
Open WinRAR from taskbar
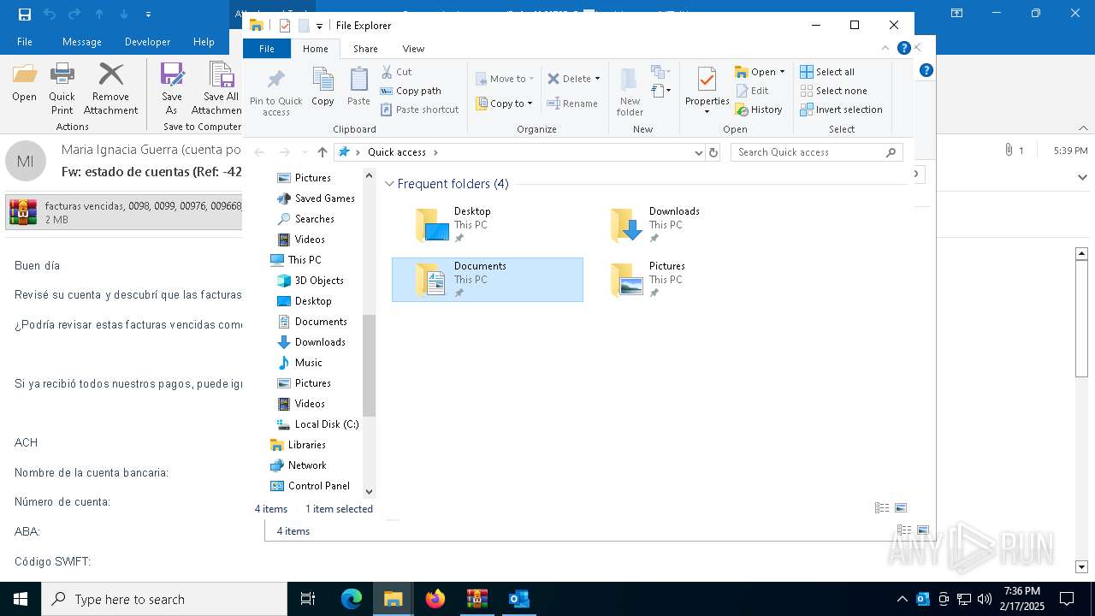pos(477,599)
